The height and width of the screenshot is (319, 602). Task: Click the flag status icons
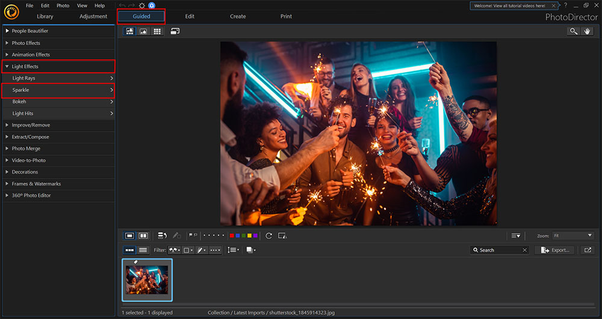(193, 235)
